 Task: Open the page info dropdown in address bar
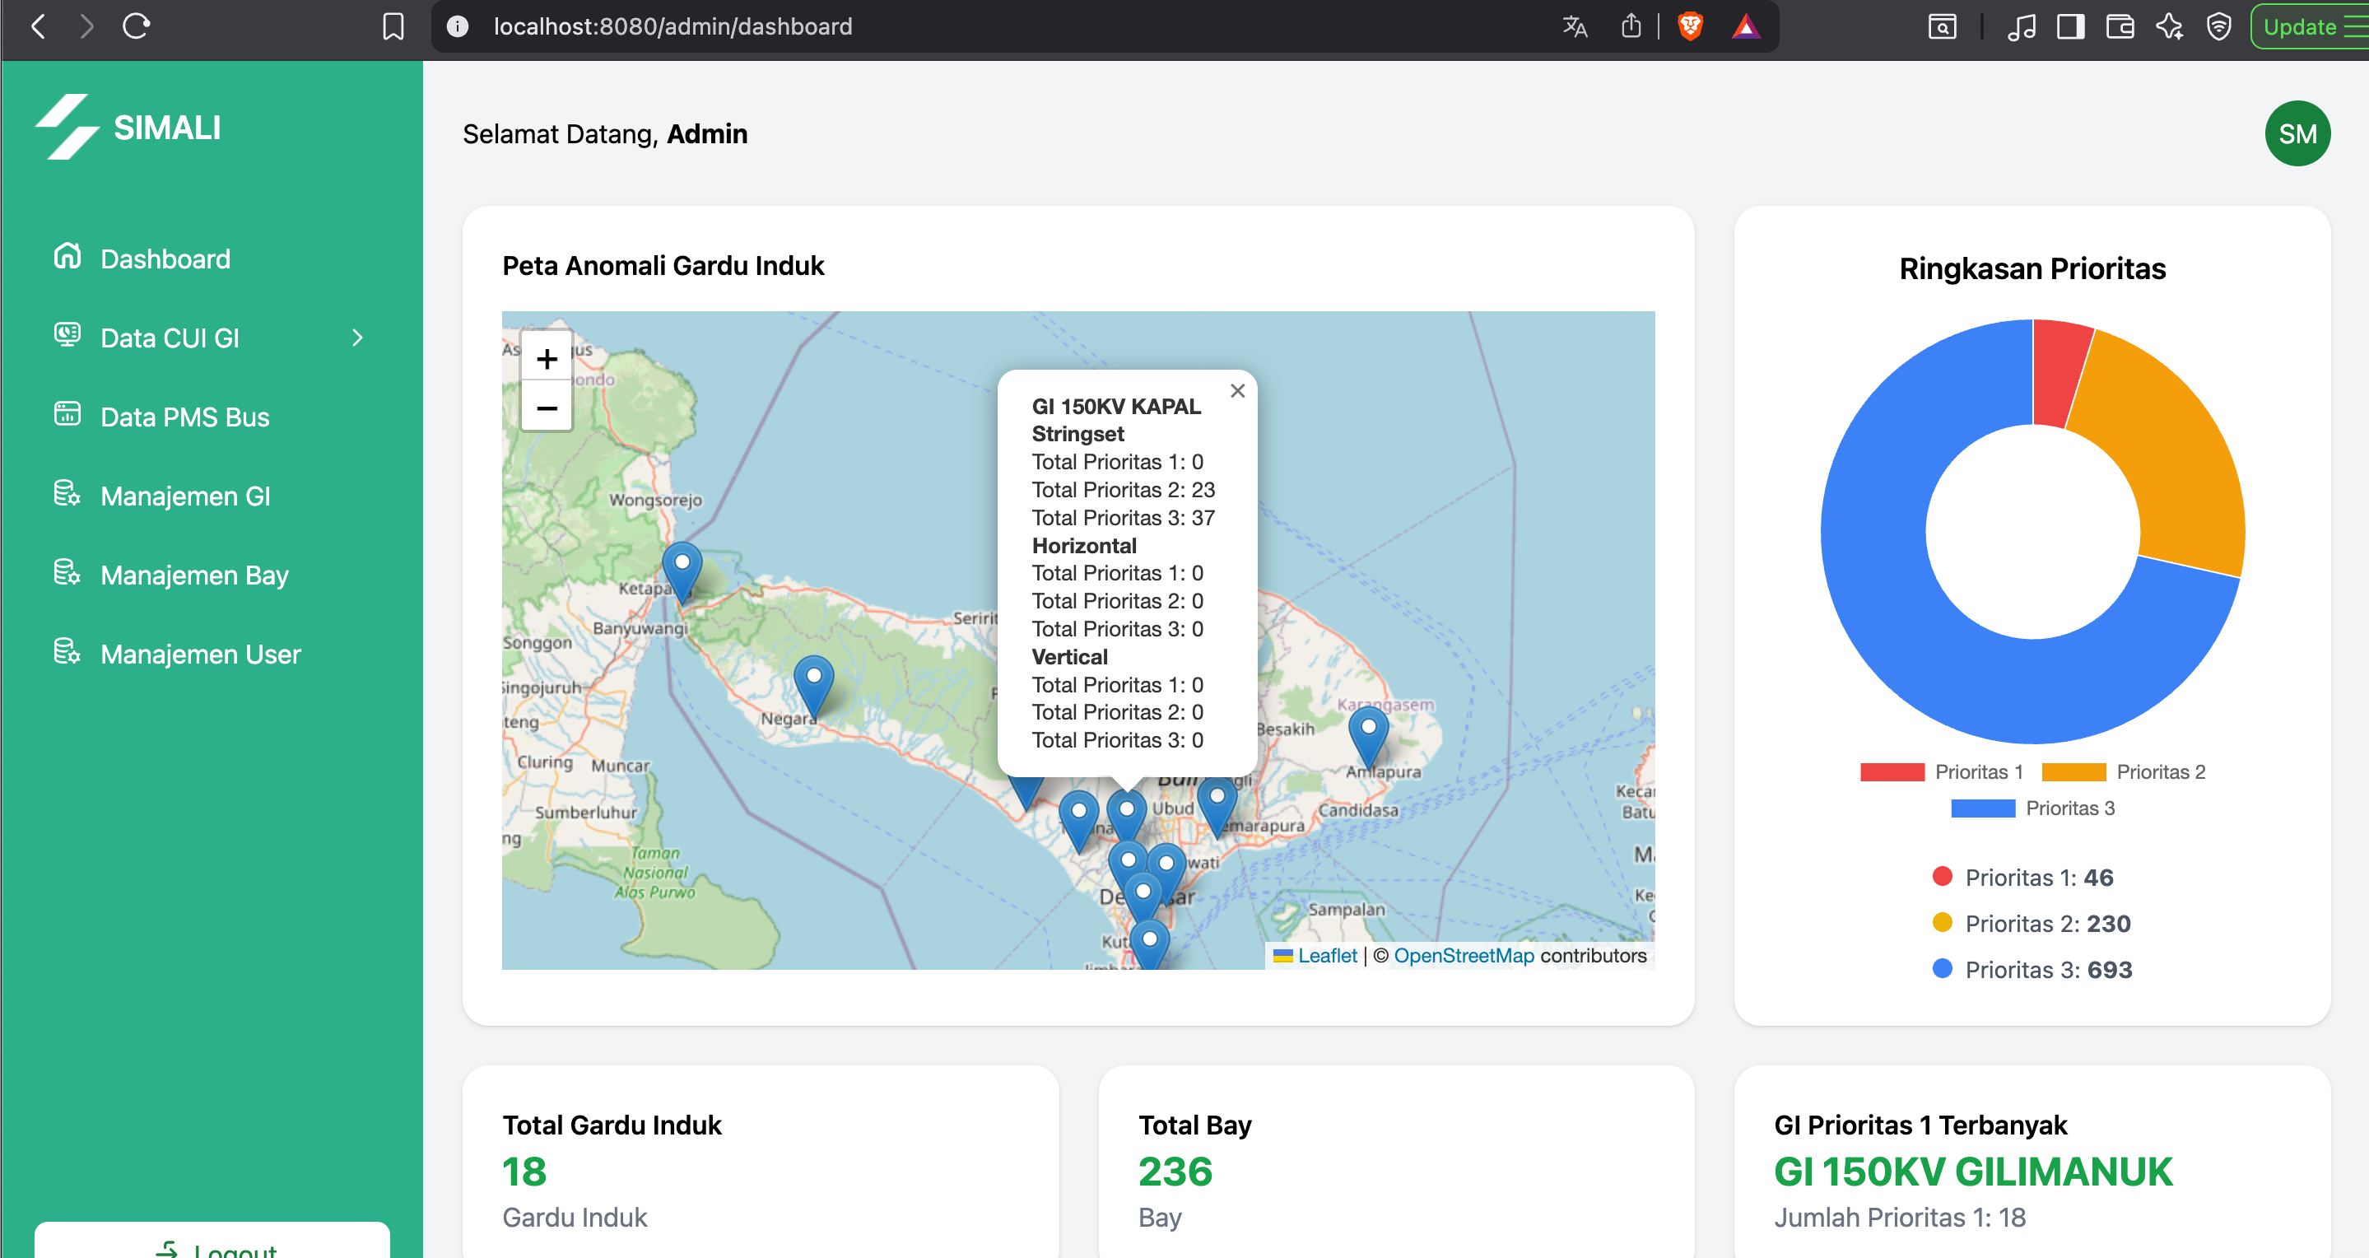click(457, 26)
